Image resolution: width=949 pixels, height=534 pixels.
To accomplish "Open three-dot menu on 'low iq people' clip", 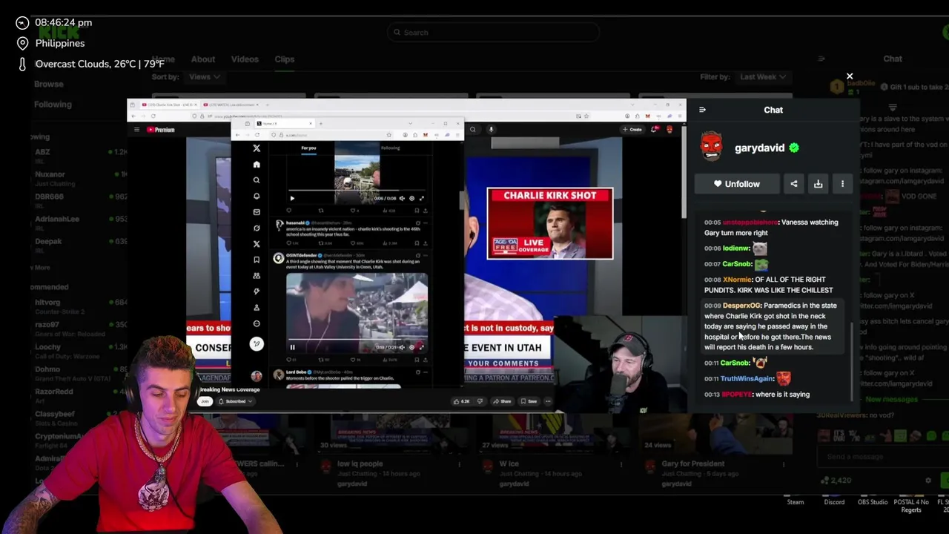I will click(459, 464).
